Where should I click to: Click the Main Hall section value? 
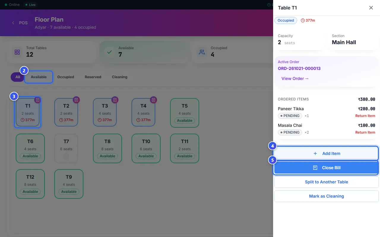point(344,42)
